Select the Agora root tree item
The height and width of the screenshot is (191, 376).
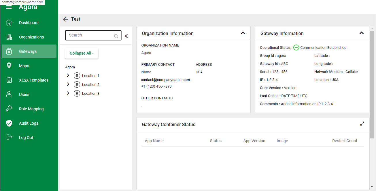point(70,67)
